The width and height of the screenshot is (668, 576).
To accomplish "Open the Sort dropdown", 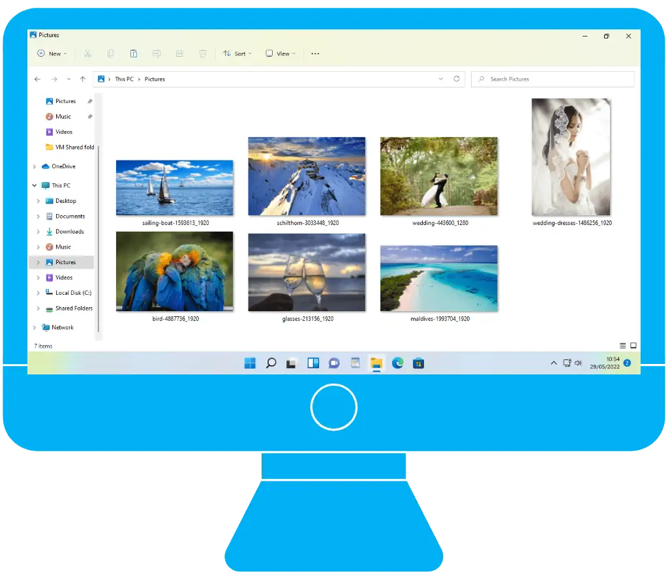I will pyautogui.click(x=238, y=53).
